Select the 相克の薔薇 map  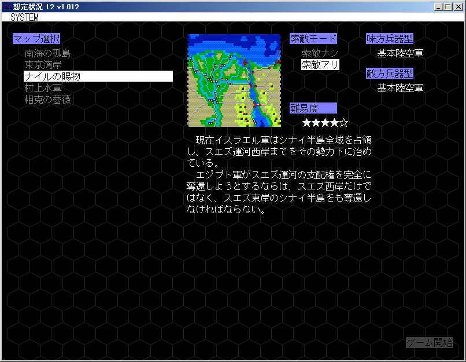(x=47, y=100)
